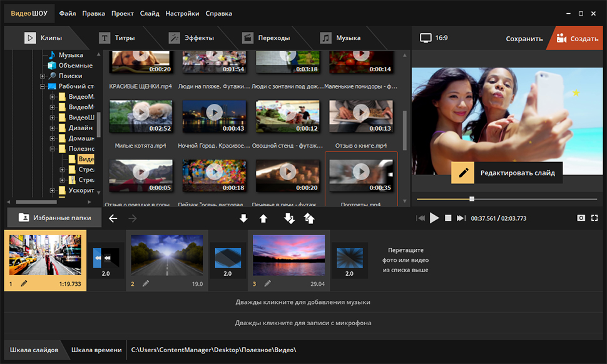Switch to the Титры tab
This screenshot has height=364, width=607.
117,38
